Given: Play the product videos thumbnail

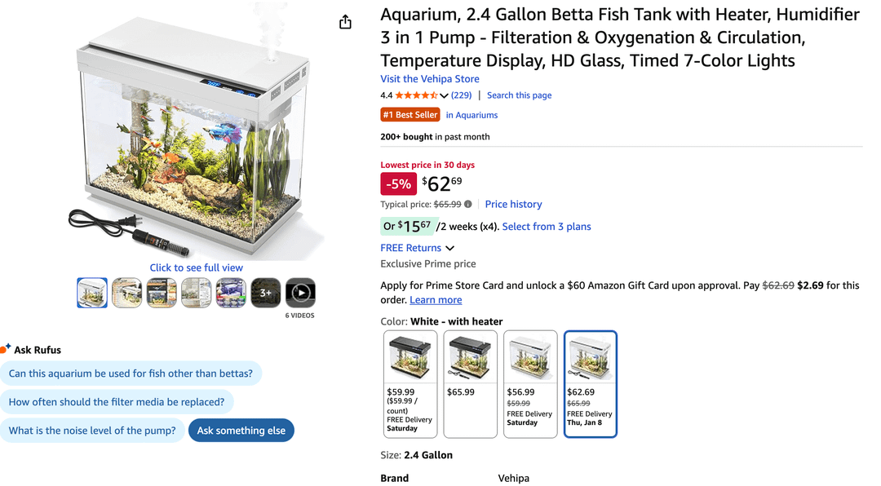Looking at the screenshot, I should 301,293.
